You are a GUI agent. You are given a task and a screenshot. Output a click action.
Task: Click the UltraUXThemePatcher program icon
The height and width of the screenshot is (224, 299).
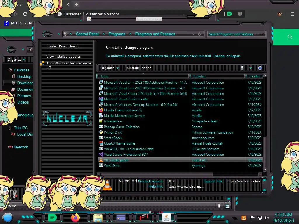(101, 143)
